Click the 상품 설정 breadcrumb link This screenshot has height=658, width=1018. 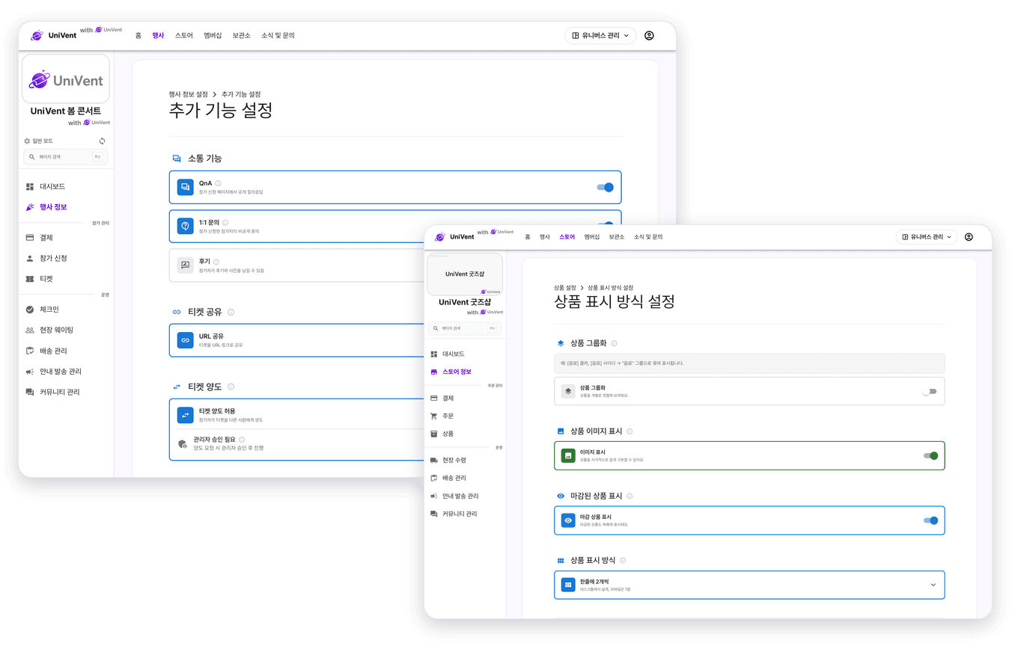[x=565, y=288]
